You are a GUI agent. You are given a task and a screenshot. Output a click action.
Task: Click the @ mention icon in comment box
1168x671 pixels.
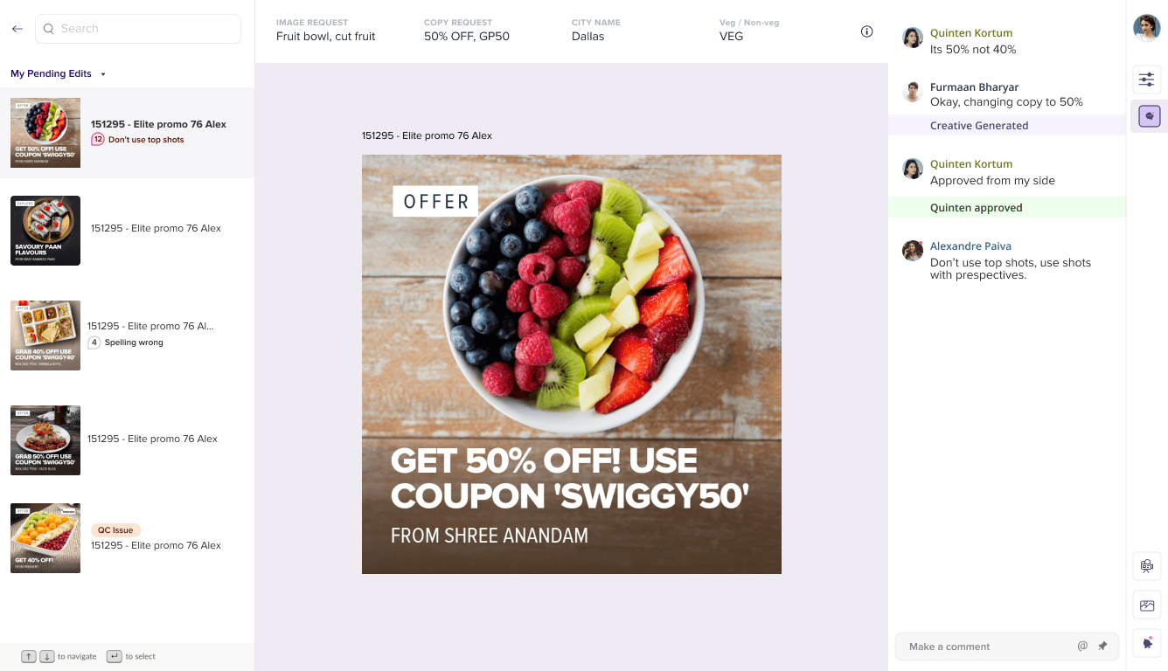[x=1082, y=647]
